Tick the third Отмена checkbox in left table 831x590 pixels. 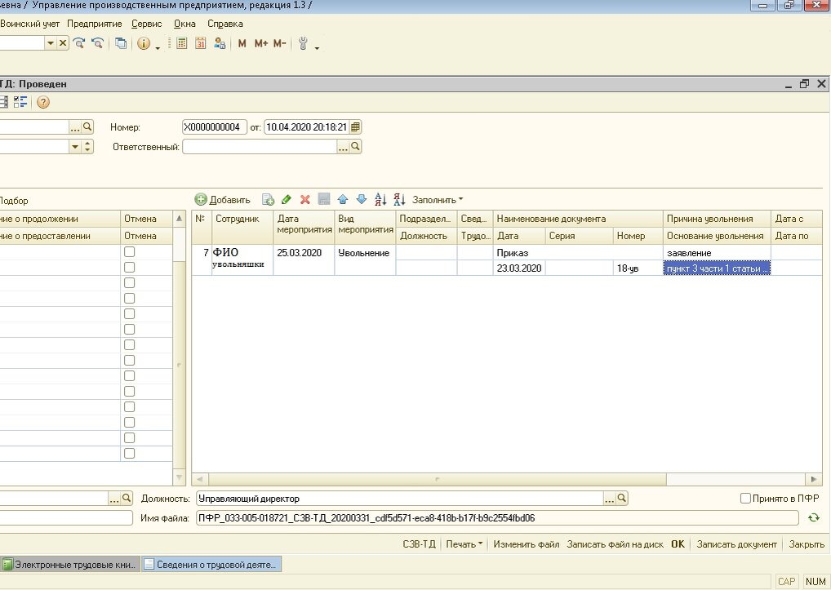click(x=129, y=283)
